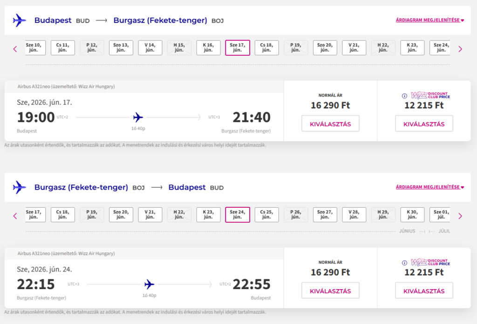Show later return dates with right arrow
The height and width of the screenshot is (324, 477).
(x=460, y=216)
